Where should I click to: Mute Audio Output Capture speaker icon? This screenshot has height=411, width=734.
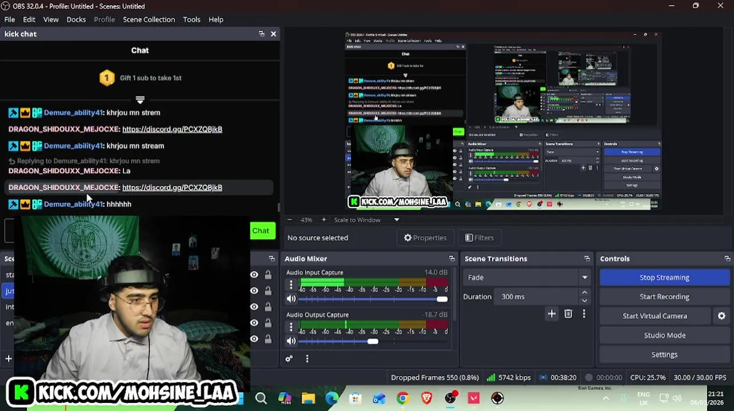point(291,341)
